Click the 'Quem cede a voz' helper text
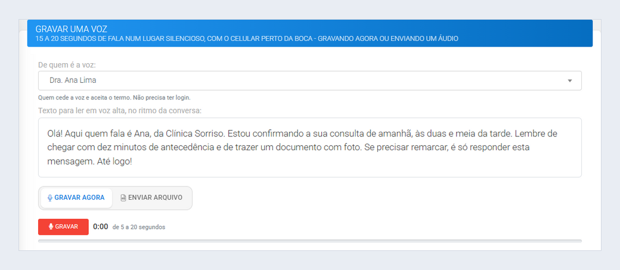620x270 pixels. pyautogui.click(x=114, y=98)
